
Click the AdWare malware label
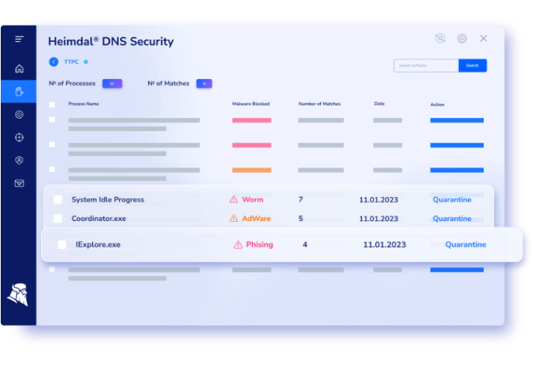point(256,219)
